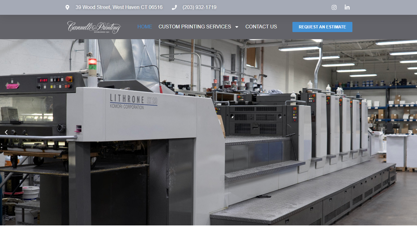Image resolution: width=417 pixels, height=231 pixels.
Task: Open the CONTACT US page
Action: pos(261,27)
